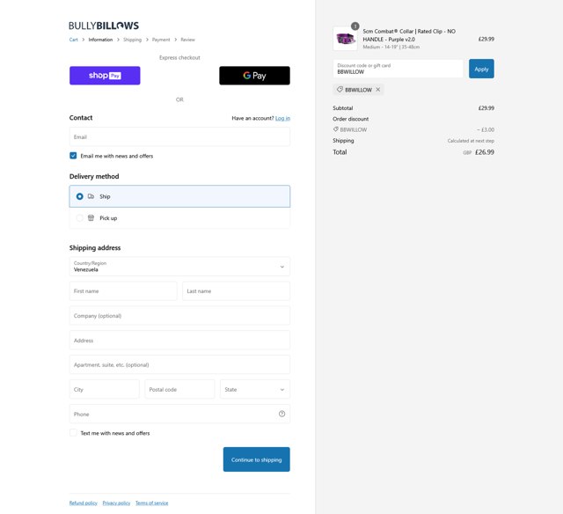The image size is (563, 514).
Task: Click 'Calculated at next step' shipping text
Action: pos(471,141)
